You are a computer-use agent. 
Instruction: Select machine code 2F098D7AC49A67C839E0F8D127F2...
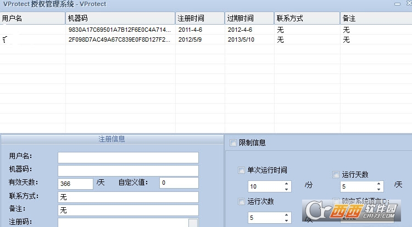[x=119, y=39]
